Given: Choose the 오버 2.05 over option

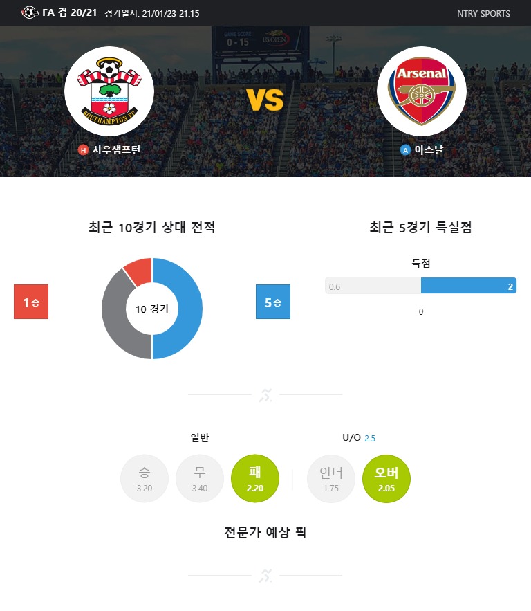Looking at the screenshot, I should pos(386,479).
